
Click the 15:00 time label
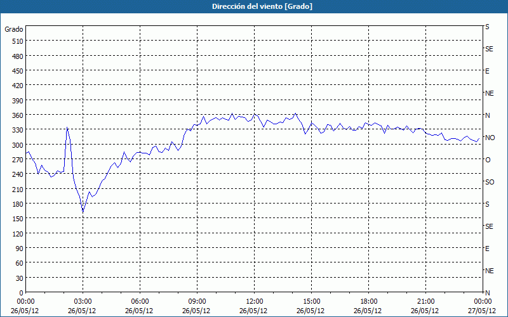311,302
